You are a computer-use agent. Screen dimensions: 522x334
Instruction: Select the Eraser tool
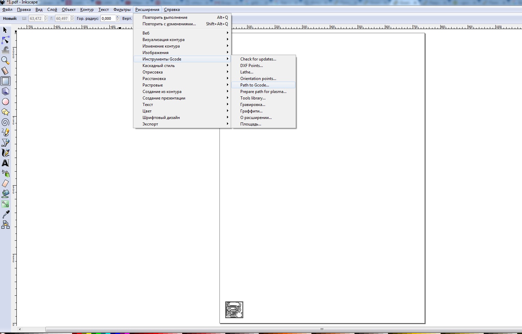5,184
